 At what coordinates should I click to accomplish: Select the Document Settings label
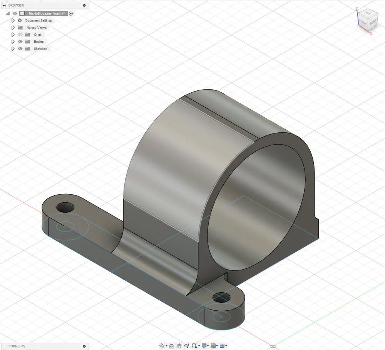coord(38,21)
